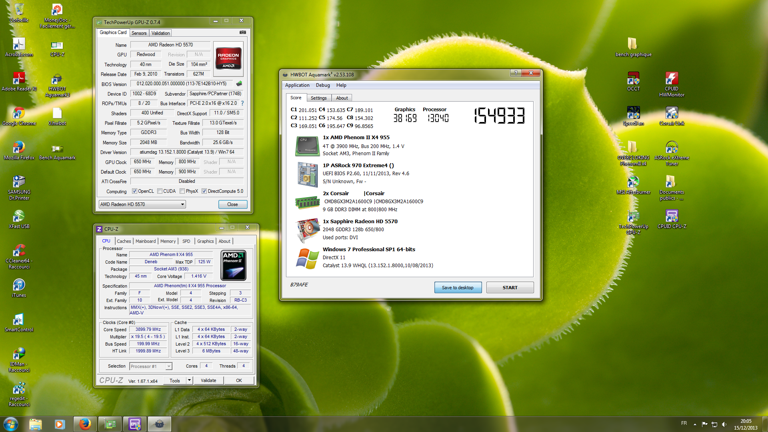768x432 pixels.
Task: Launch CPUID HWMonitor shortcut
Action: pyautogui.click(x=672, y=84)
